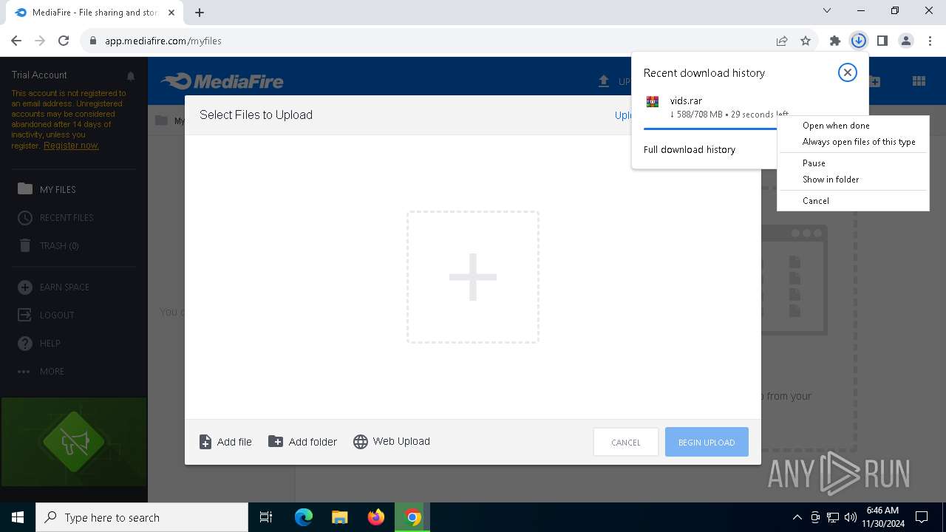Click Add file button

click(226, 442)
